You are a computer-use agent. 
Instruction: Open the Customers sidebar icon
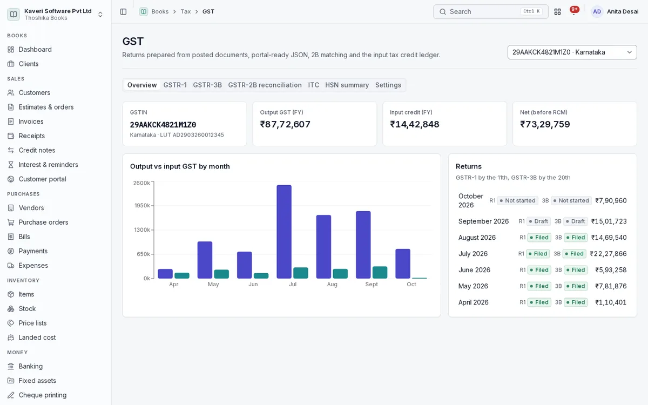coord(11,93)
